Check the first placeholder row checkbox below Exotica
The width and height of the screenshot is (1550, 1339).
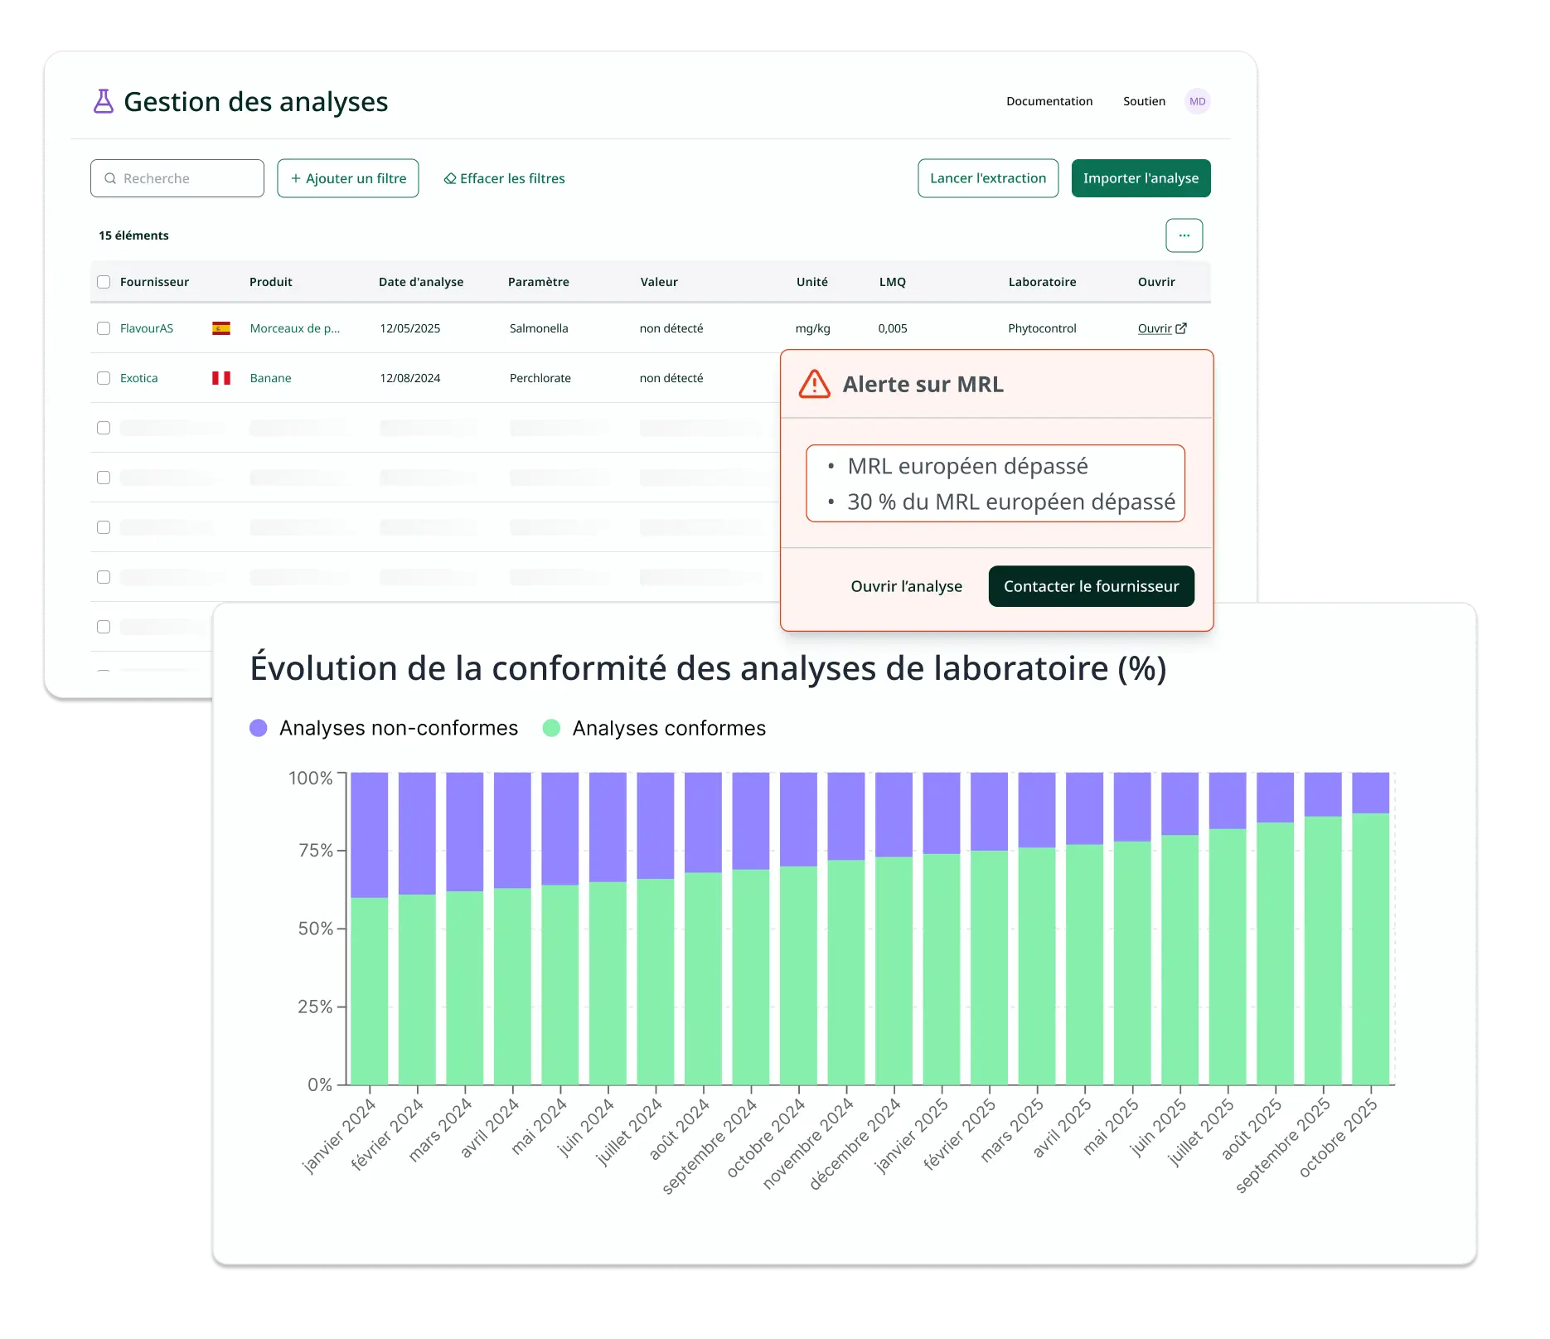coord(104,428)
